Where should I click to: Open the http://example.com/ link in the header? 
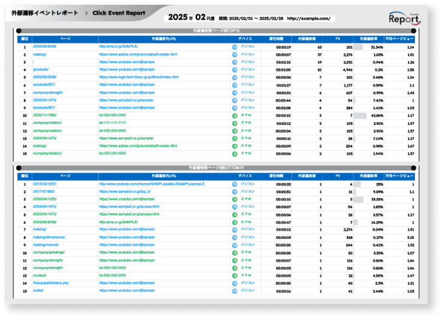[x=309, y=19]
